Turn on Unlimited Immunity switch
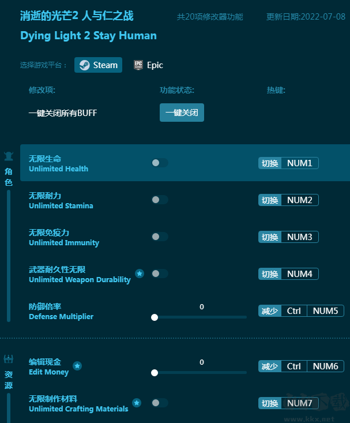The height and width of the screenshot is (423, 350). (160, 237)
